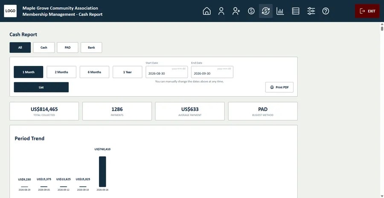The height and width of the screenshot is (198, 384).
Task: Click the Print PDF button
Action: [279, 87]
